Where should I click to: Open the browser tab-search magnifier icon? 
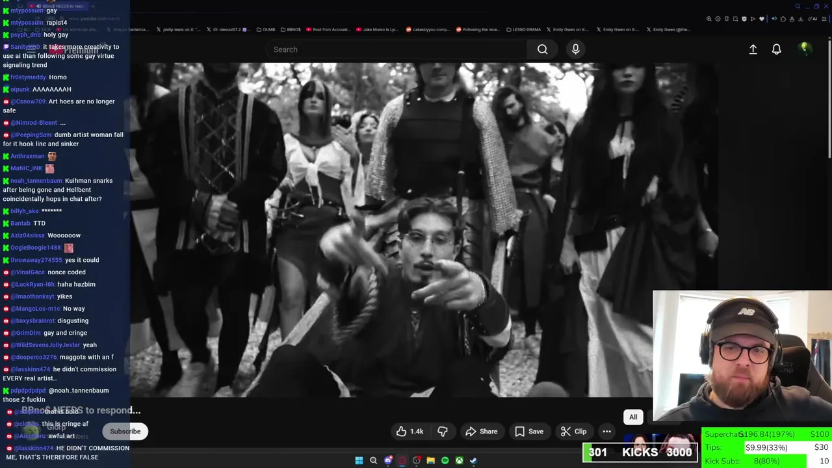point(798,6)
